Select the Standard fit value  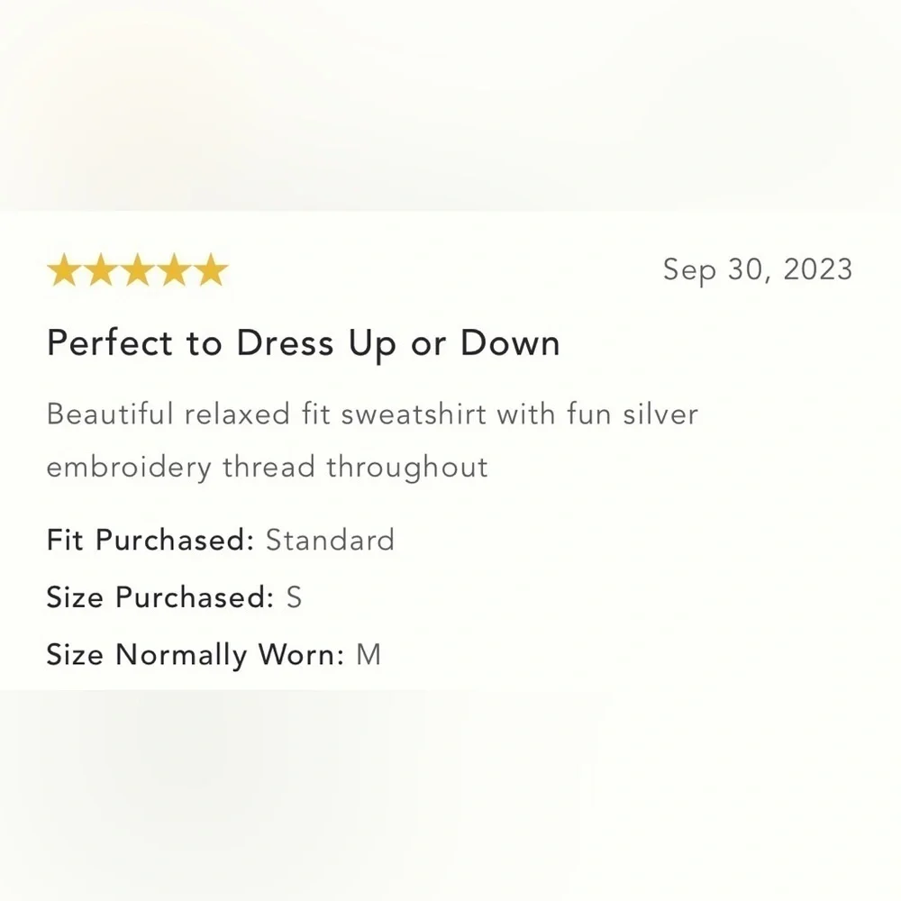click(x=330, y=540)
